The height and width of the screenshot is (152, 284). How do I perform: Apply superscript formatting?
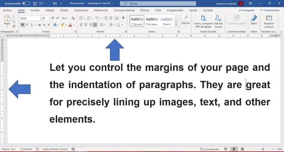(48, 25)
